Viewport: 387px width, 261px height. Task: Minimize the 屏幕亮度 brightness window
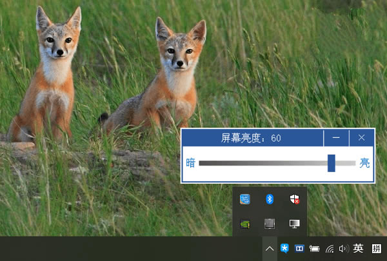(x=336, y=138)
